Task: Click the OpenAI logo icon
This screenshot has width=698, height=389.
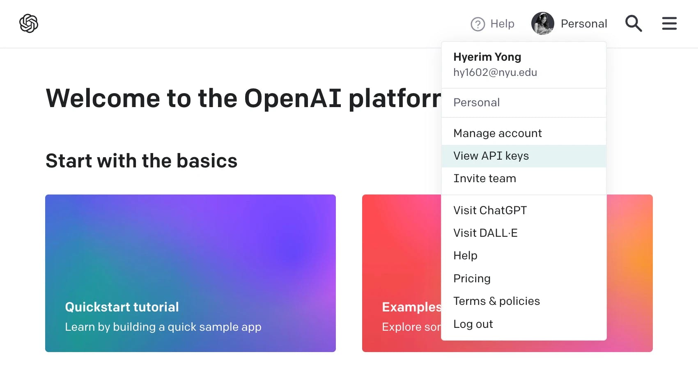Action: [29, 23]
